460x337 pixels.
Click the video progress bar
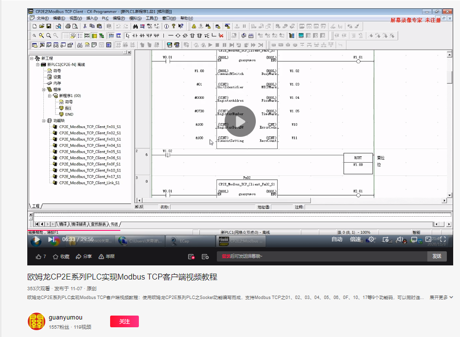(240, 230)
